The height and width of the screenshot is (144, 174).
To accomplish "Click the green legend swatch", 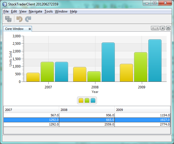I will coord(87,100).
